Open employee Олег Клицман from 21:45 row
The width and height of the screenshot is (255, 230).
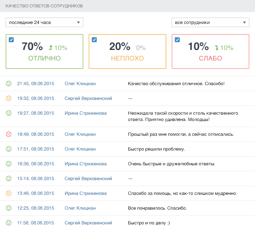(x=80, y=84)
